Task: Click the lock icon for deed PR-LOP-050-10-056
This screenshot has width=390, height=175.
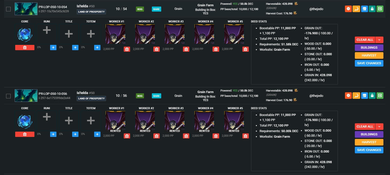Action: tap(372, 96)
